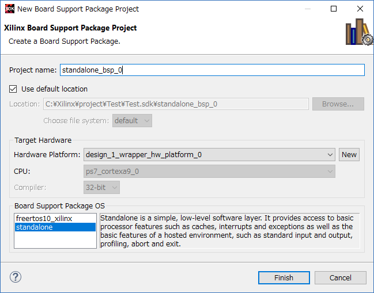Minimize the dialog window

308,9
